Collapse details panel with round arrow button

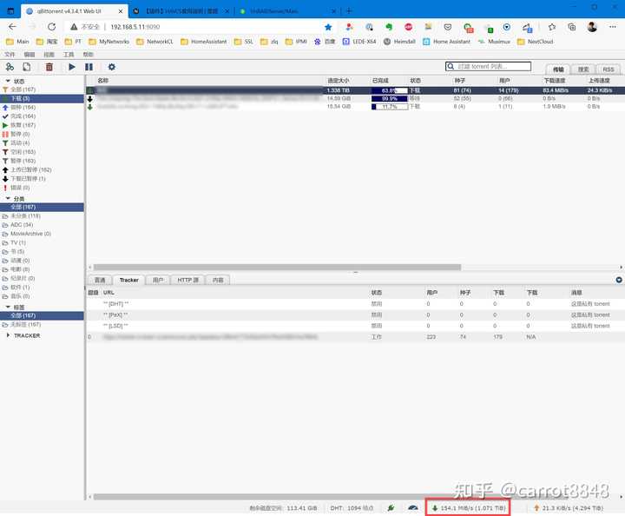[x=619, y=280]
